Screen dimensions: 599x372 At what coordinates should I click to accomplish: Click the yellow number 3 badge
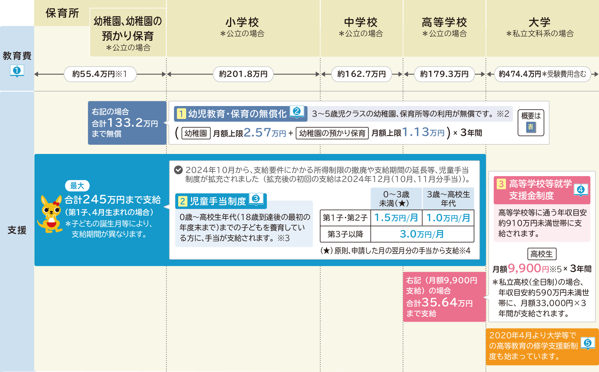[501, 184]
